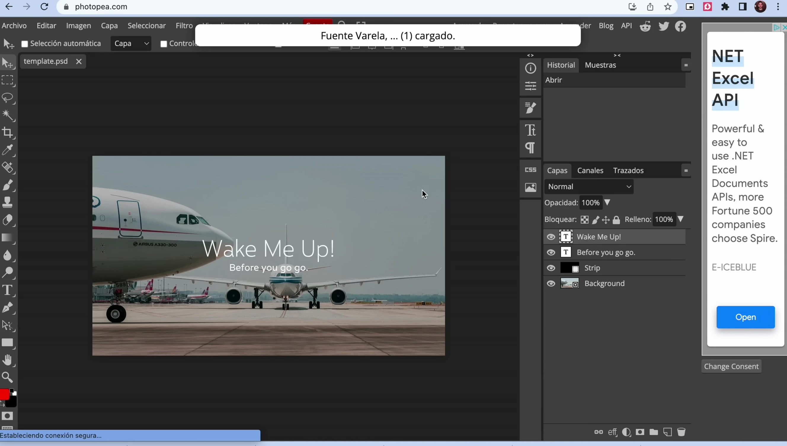Toggle lock position move icon
The image size is (787, 446).
[606, 220]
